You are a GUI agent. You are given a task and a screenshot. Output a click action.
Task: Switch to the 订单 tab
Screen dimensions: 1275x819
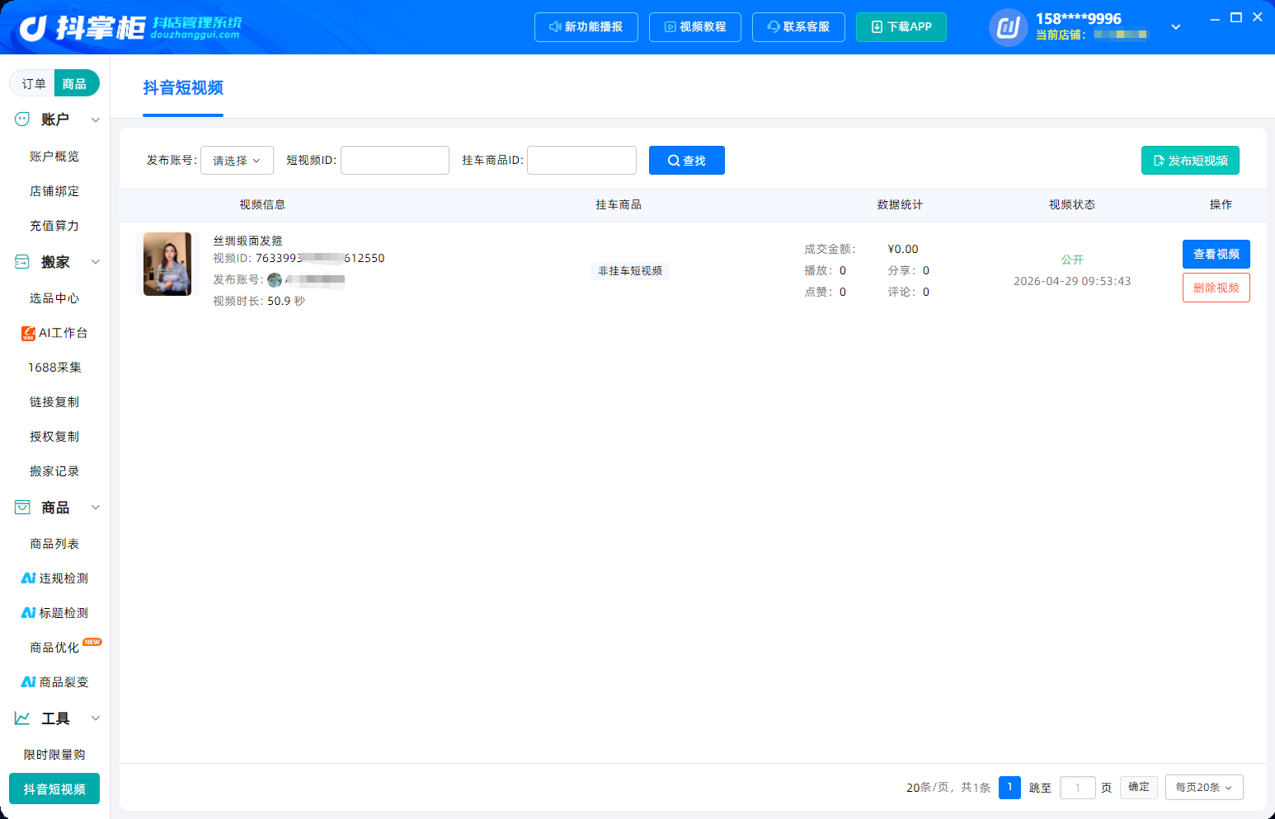(x=34, y=83)
